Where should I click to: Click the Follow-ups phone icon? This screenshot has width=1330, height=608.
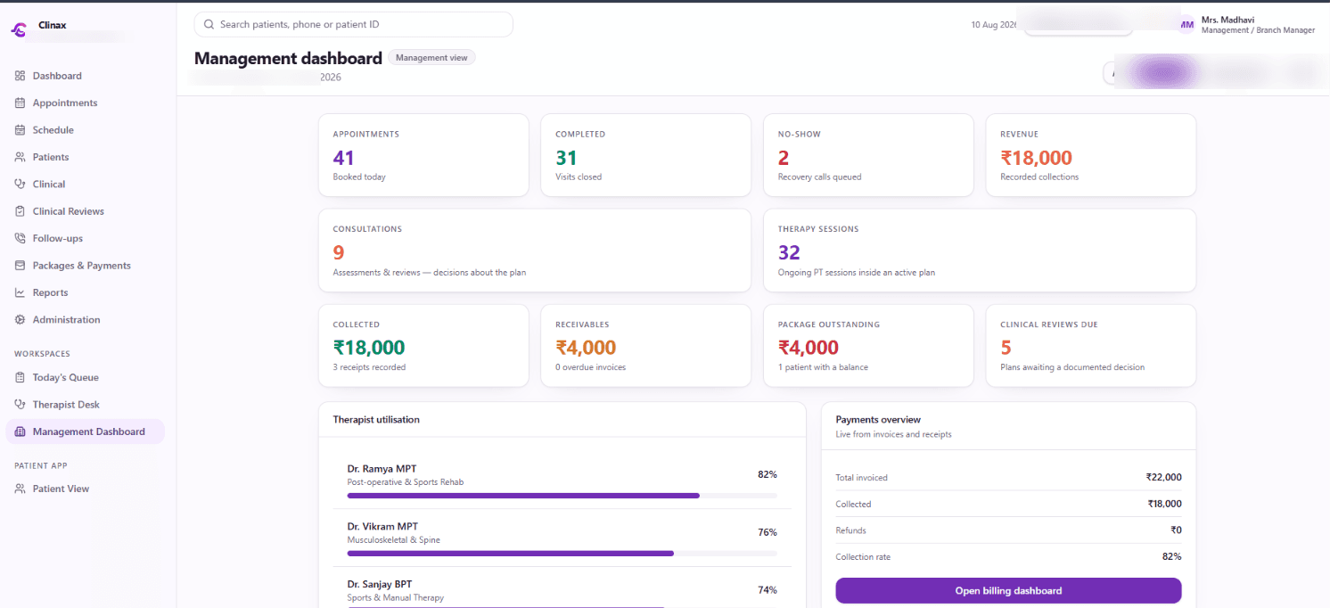(x=20, y=238)
